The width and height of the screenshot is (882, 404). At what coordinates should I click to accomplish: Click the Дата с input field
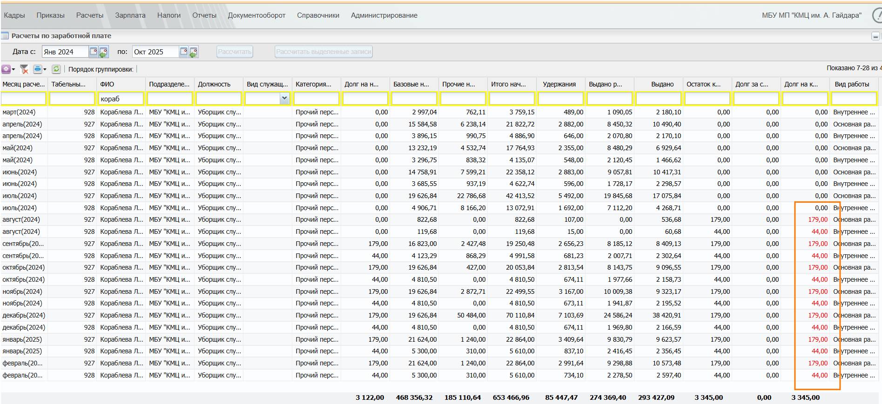point(65,52)
